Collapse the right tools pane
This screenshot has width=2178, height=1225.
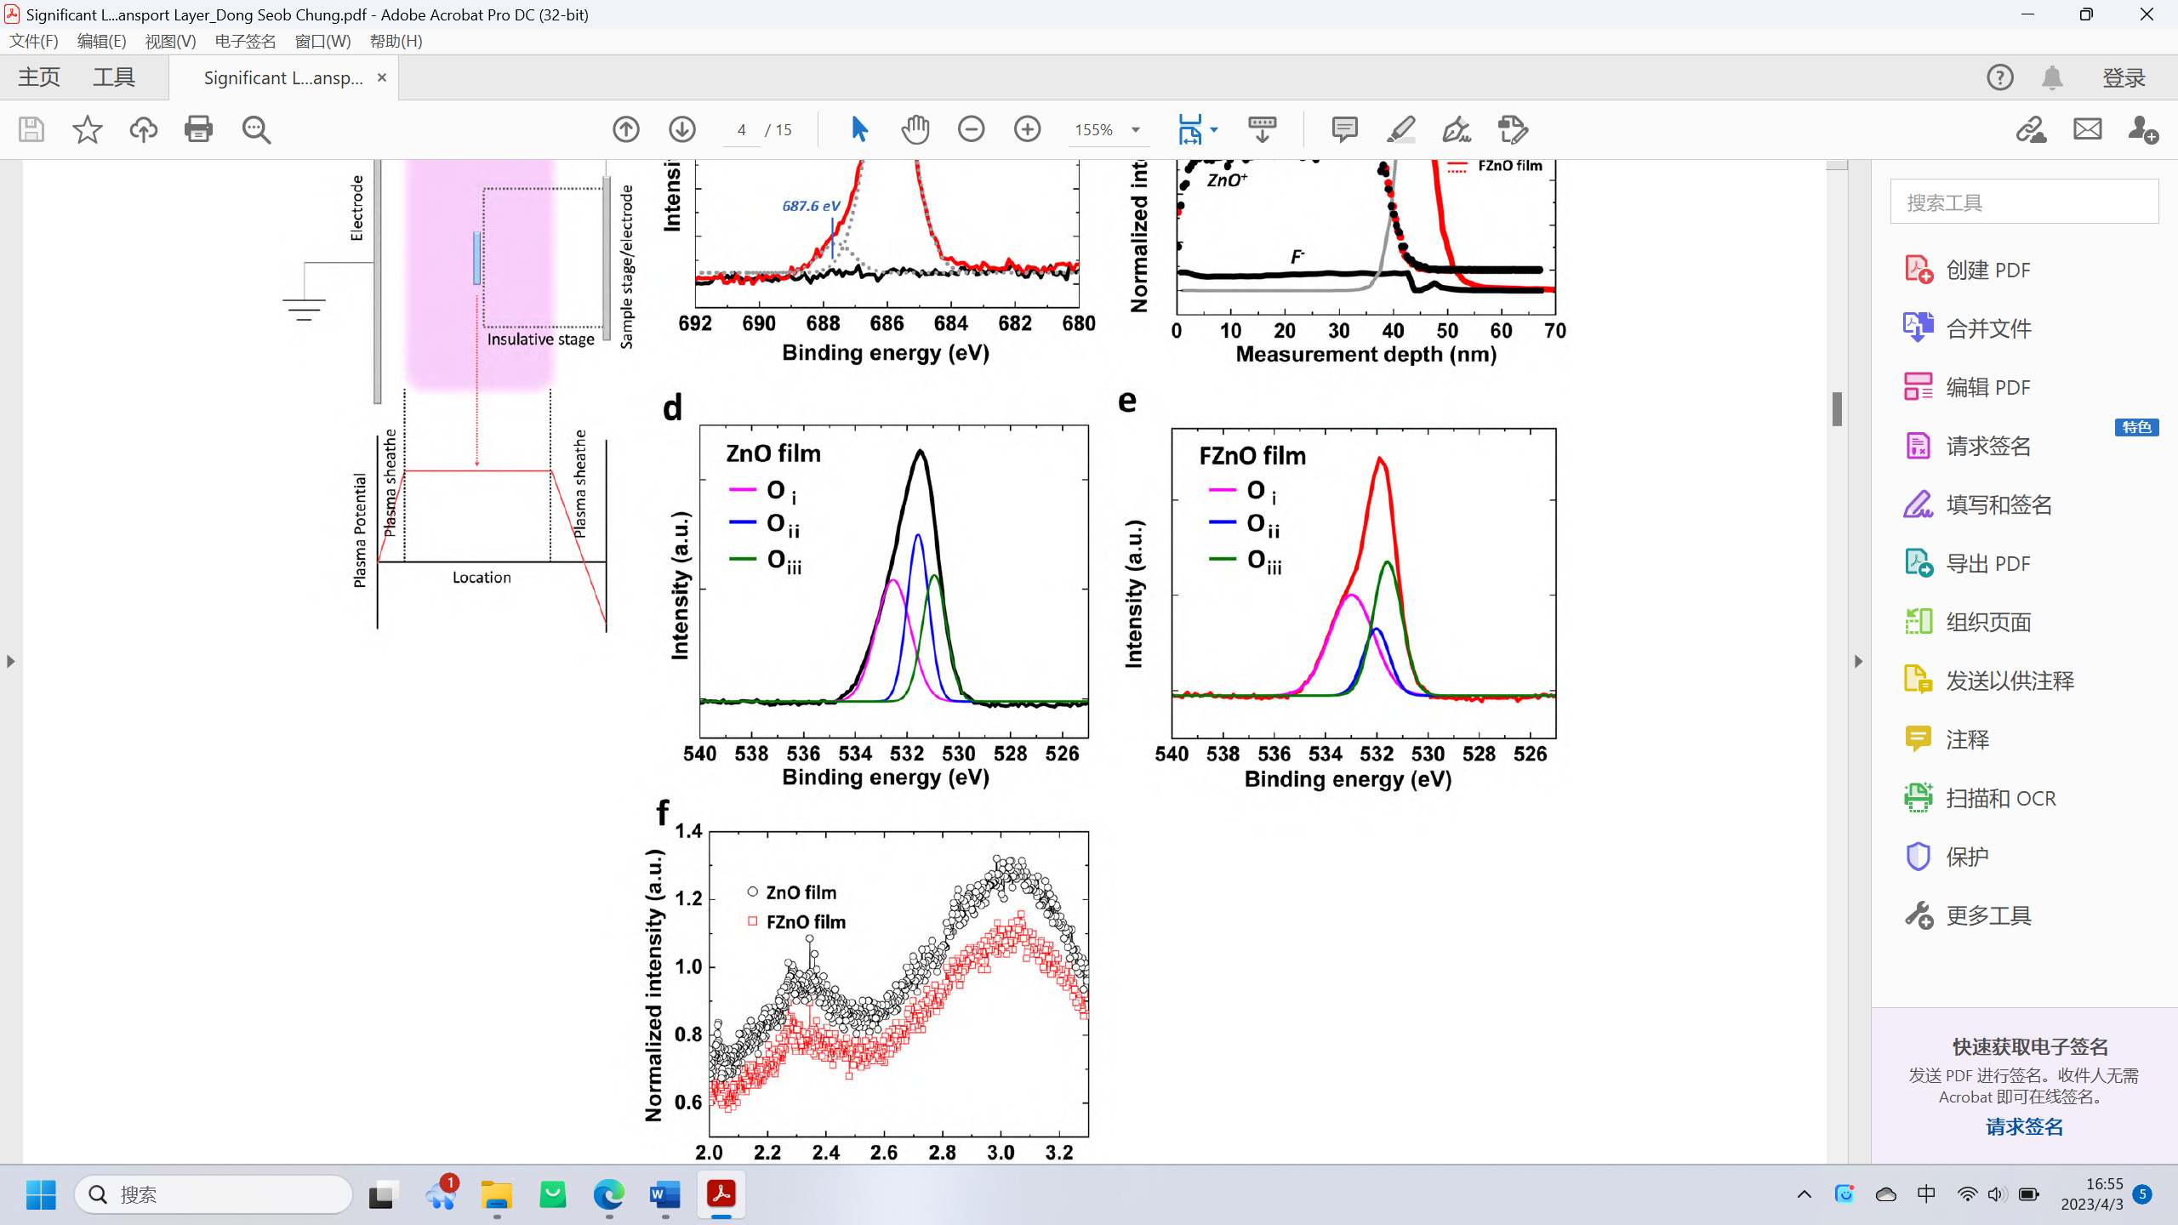tap(1858, 661)
